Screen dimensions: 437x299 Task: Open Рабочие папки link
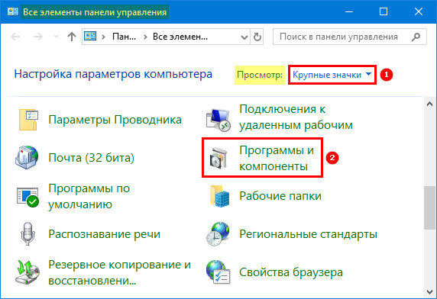(x=280, y=196)
